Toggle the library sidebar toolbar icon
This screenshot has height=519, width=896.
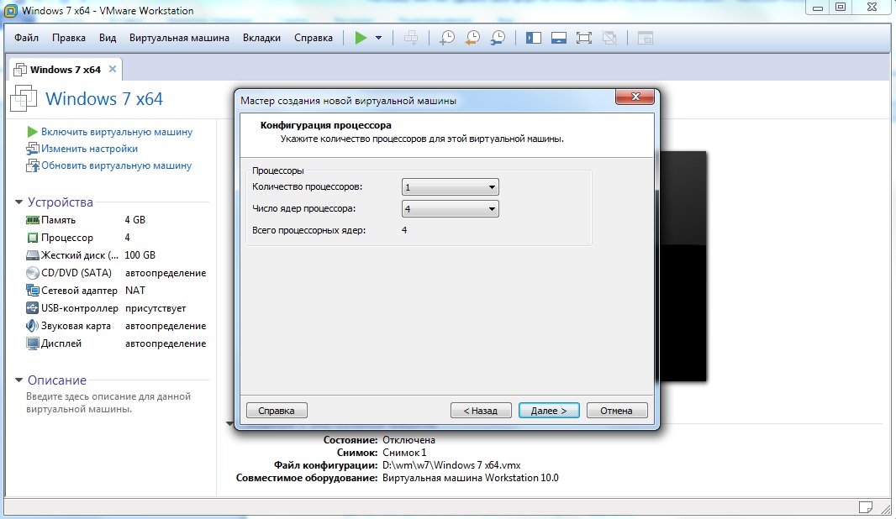click(x=533, y=39)
